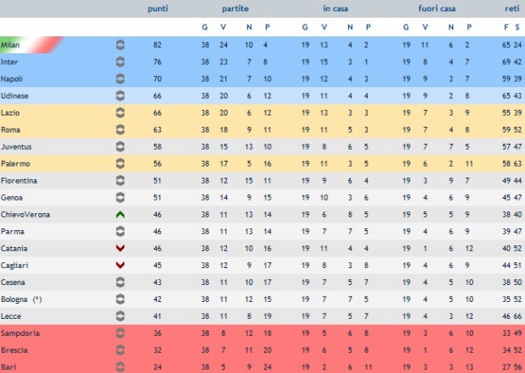
Task: Select the partite column header
Action: click(235, 8)
